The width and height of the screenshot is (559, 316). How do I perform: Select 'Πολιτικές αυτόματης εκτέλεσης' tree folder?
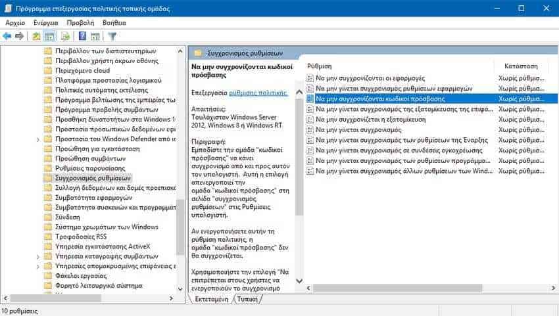coord(101,90)
